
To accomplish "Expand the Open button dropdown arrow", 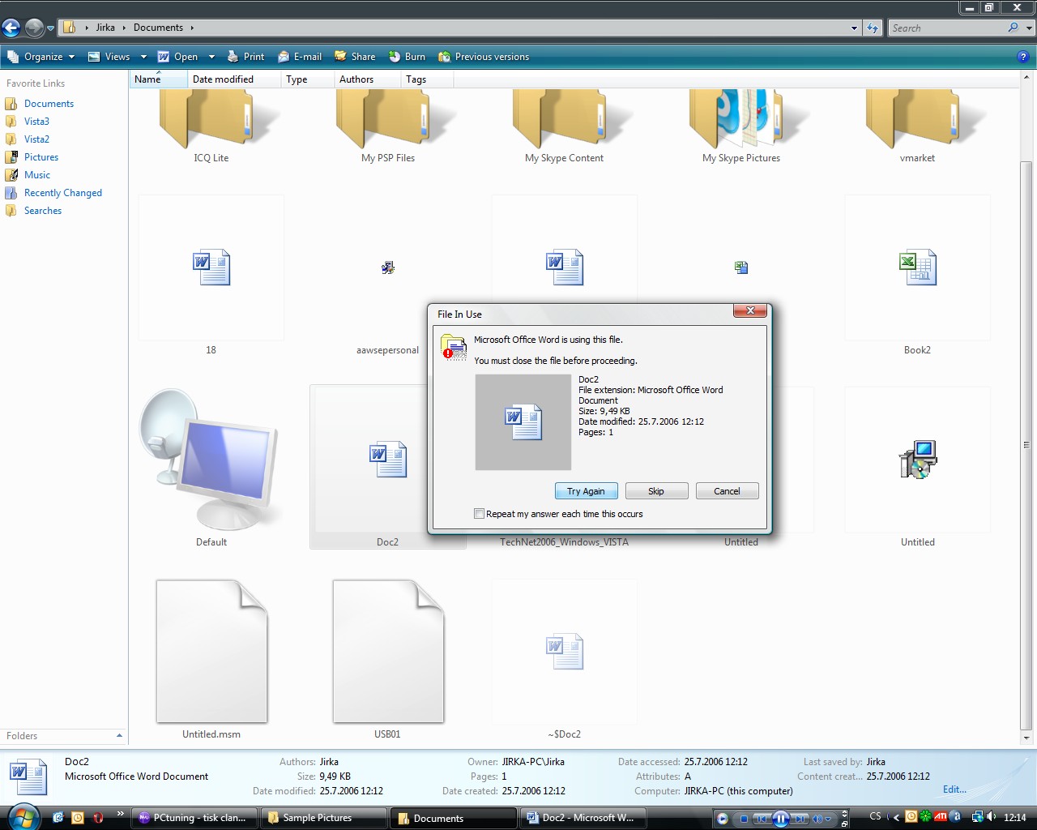I will tap(211, 57).
